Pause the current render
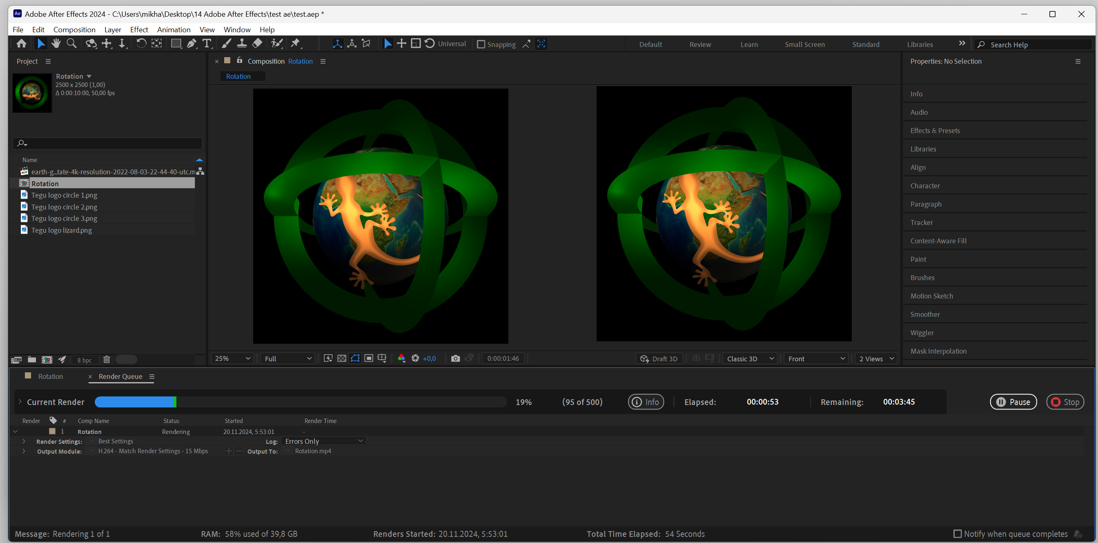Screen dimensions: 1098x543 click(1013, 402)
